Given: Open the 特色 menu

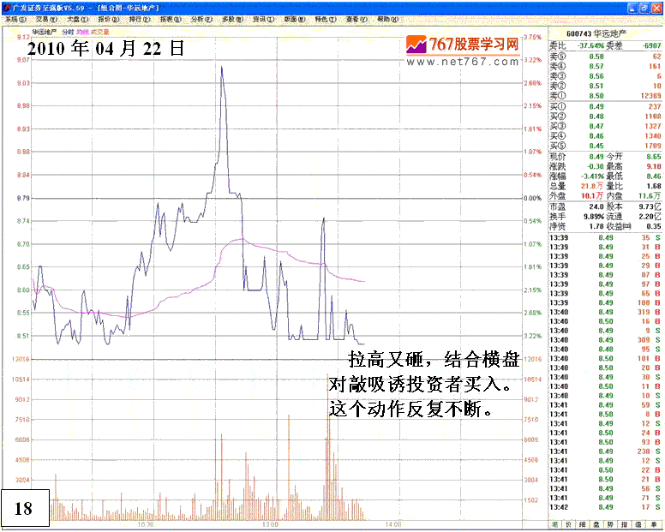Looking at the screenshot, I should click(x=325, y=18).
